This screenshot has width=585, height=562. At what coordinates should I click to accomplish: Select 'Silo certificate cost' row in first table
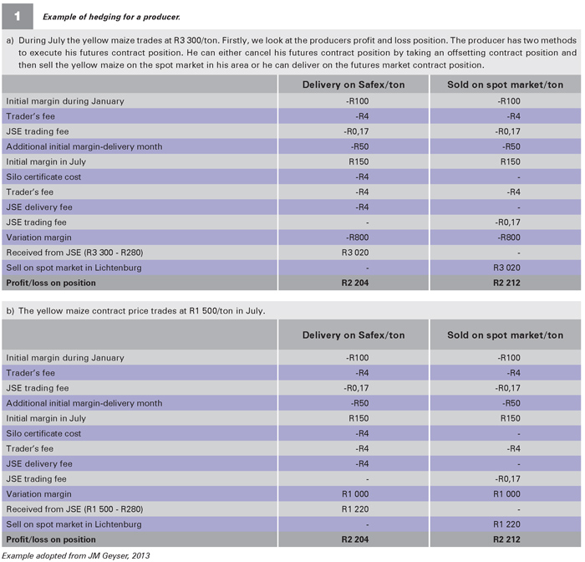pos(291,177)
